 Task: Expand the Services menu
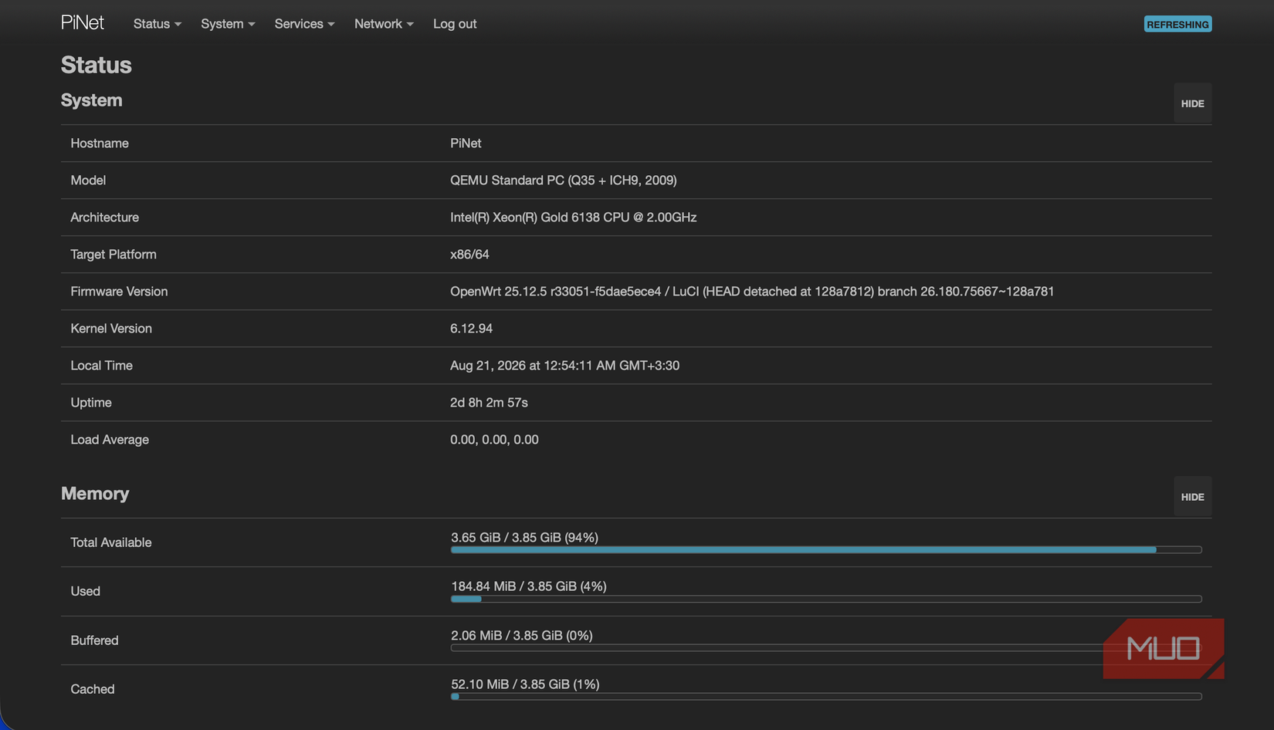pyautogui.click(x=304, y=24)
